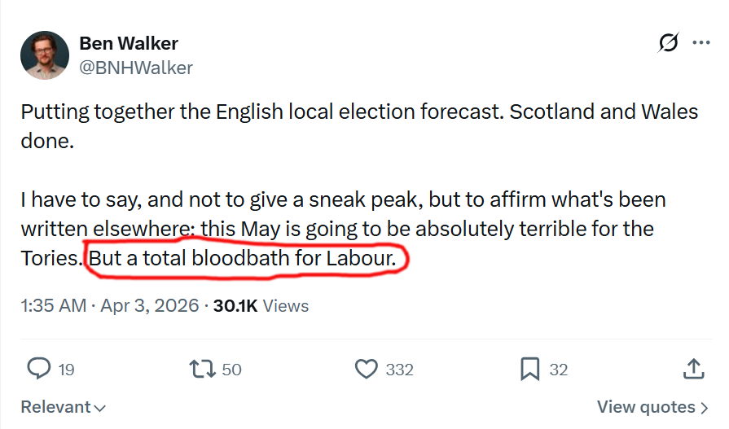This screenshot has width=729, height=429.
Task: Open the View quotes link
Action: (647, 407)
